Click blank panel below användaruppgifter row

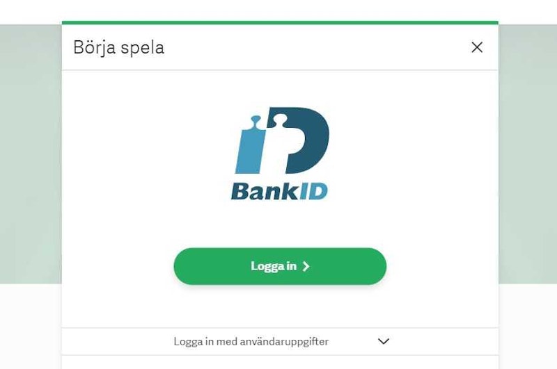(280, 362)
